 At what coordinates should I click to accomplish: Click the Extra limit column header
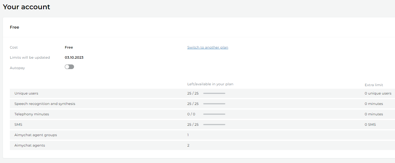(374, 85)
